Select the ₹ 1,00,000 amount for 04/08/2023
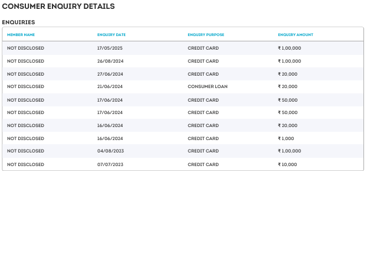The width and height of the screenshot is (367, 276). pyautogui.click(x=289, y=151)
